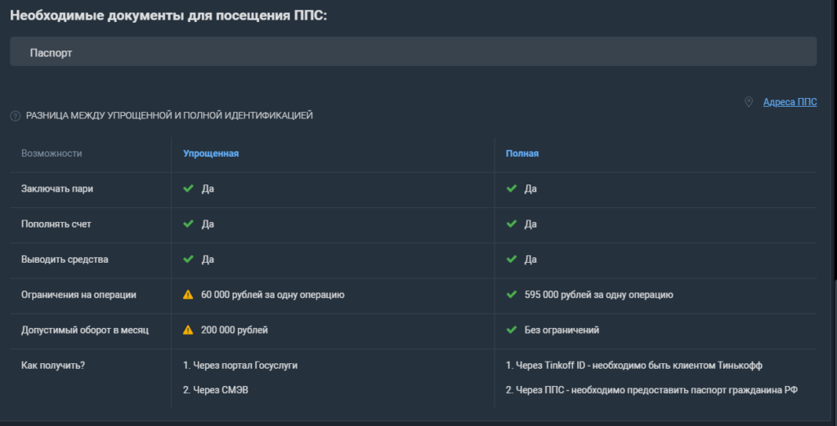
Task: Click the question mark icon before РАЗНИЦА МЕЖДУ
Action: click(x=15, y=116)
